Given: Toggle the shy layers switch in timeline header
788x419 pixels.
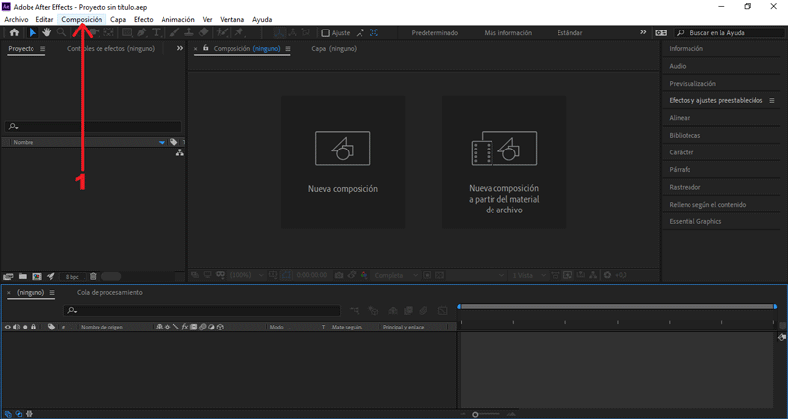Looking at the screenshot, I should coord(159,327).
